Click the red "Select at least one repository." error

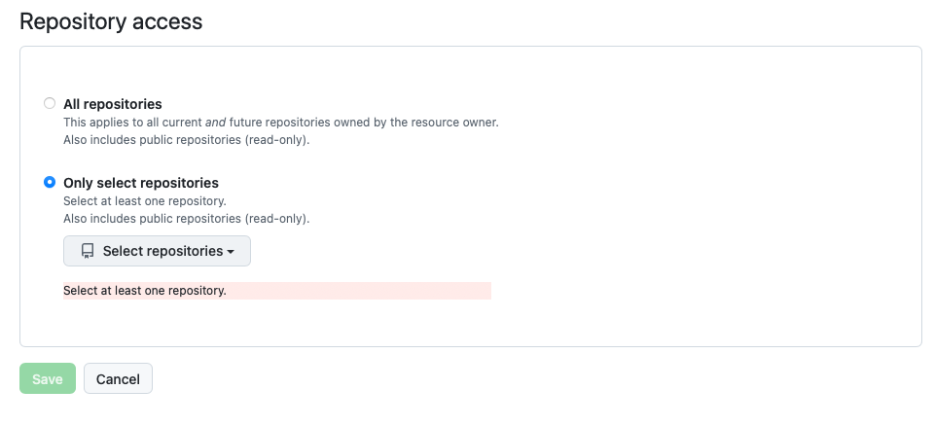(x=145, y=290)
